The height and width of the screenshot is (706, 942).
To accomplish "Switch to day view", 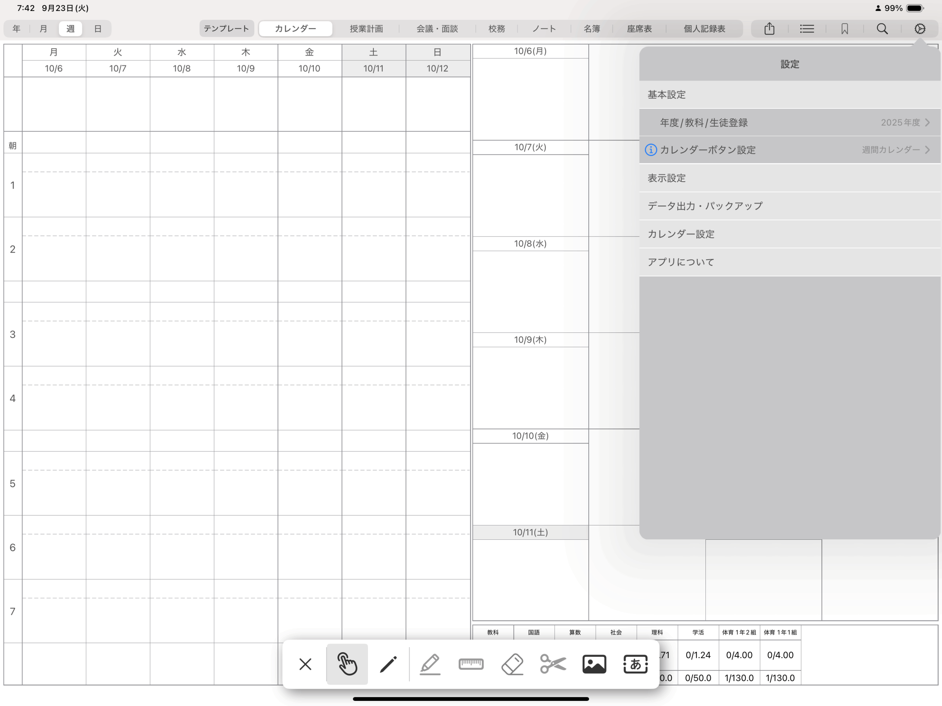I will 98,29.
